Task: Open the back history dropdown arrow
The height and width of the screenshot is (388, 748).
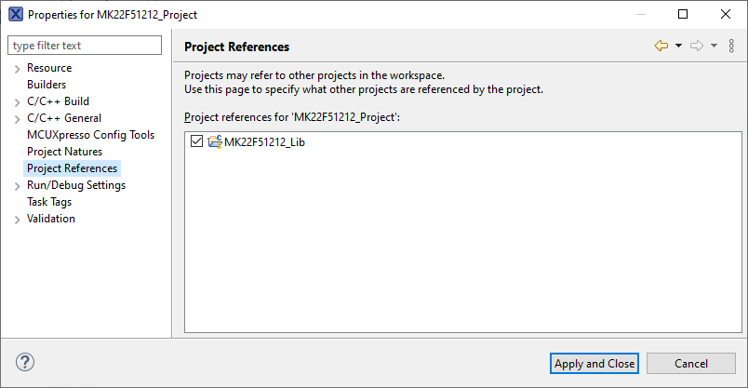Action: click(678, 46)
